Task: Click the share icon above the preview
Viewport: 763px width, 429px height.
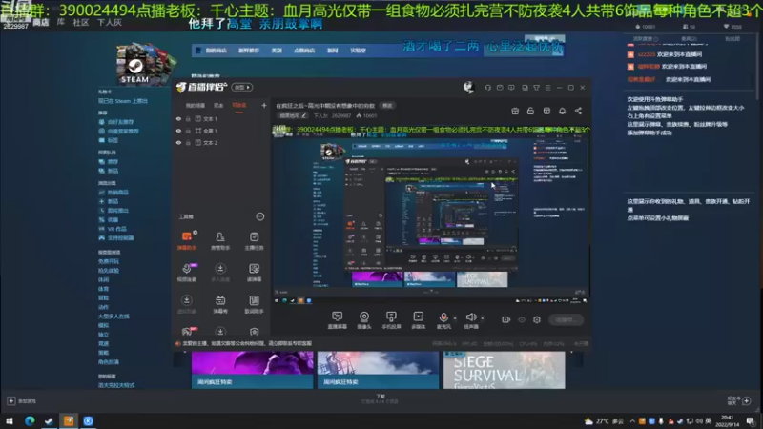Action: click(578, 111)
